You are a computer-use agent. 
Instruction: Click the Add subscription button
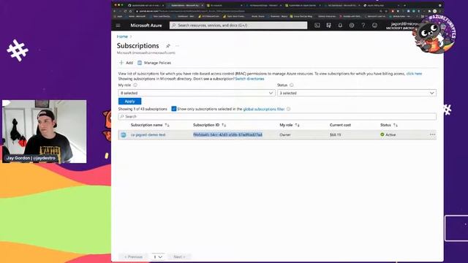pos(126,63)
